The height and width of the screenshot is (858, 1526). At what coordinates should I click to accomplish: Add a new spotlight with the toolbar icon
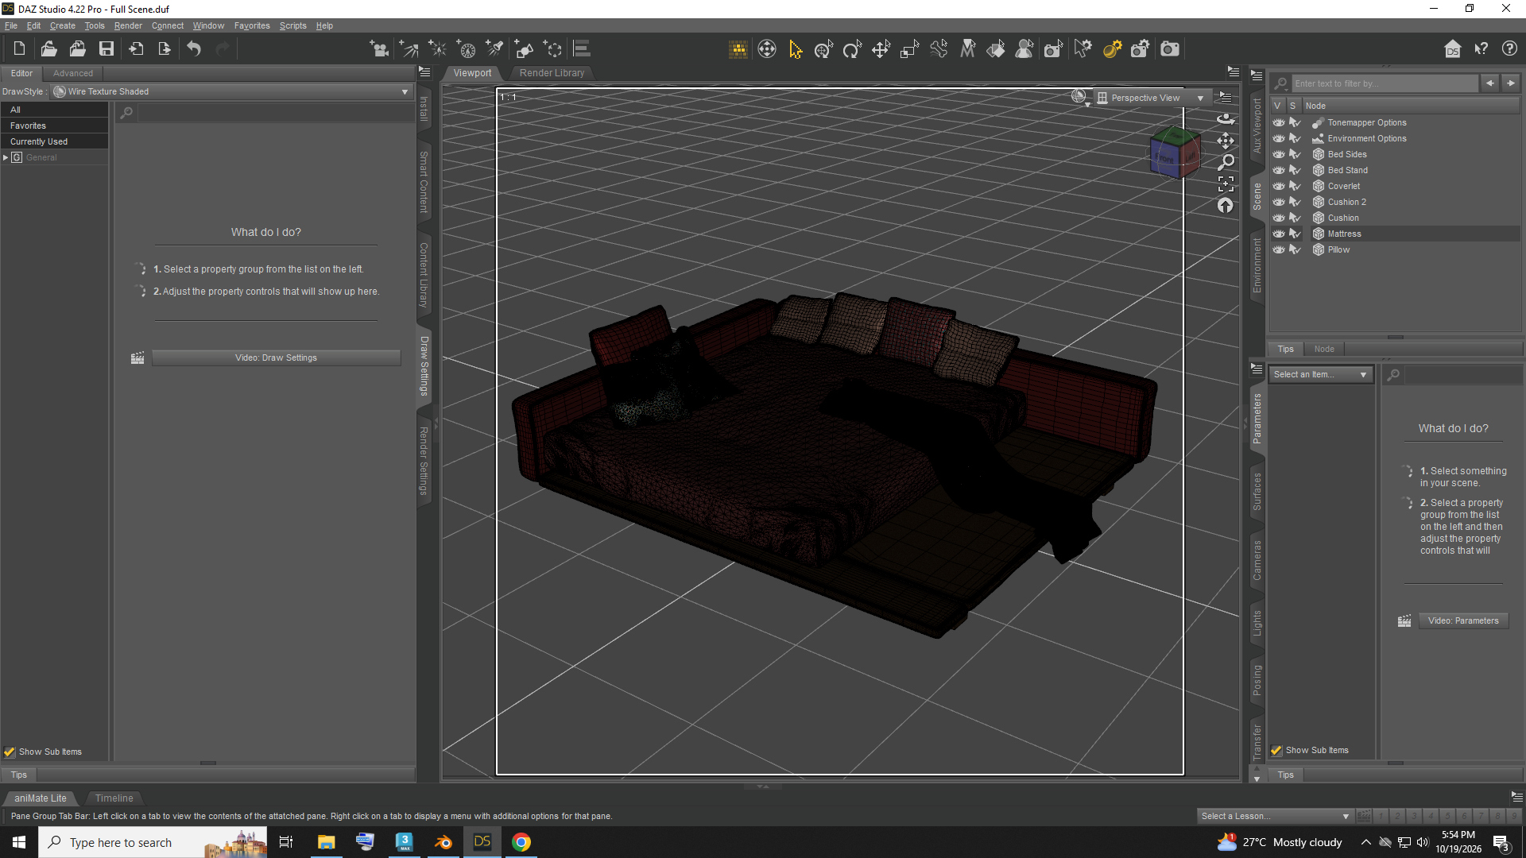[x=495, y=49]
